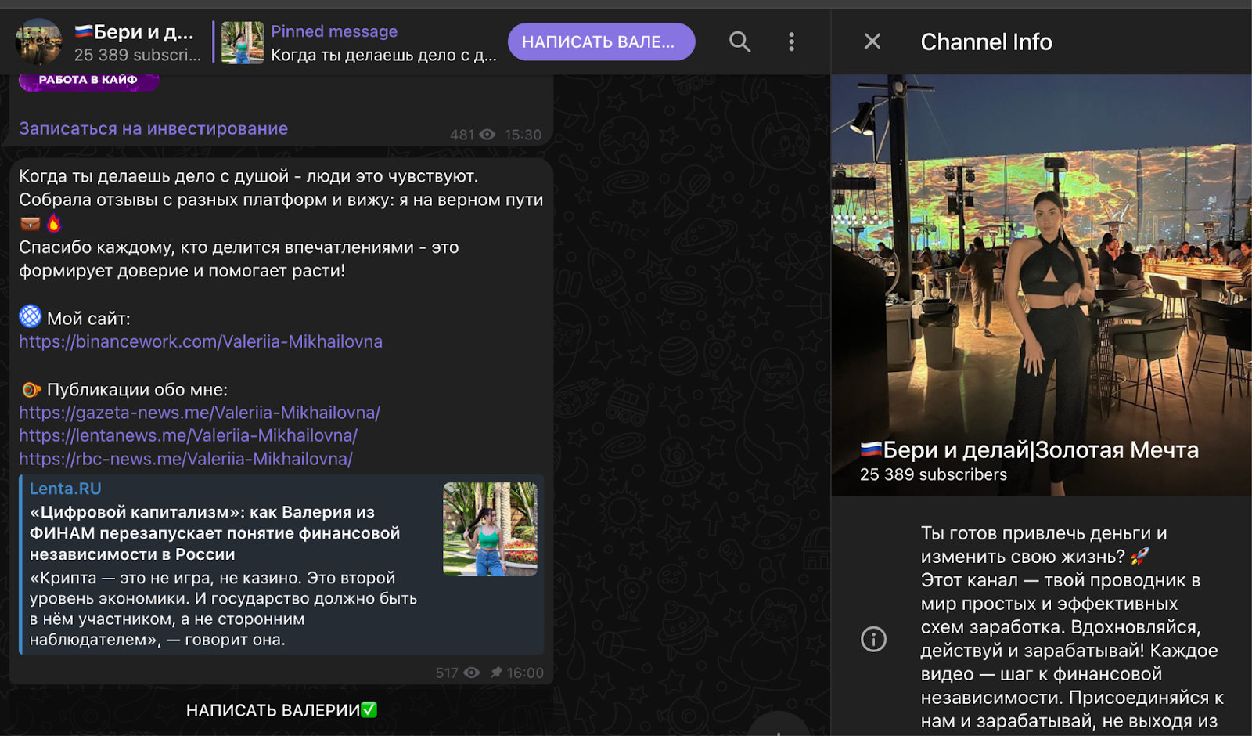The width and height of the screenshot is (1252, 736).
Task: Open the binancework.com Valeriia-Mikhailovna link
Action: (200, 341)
